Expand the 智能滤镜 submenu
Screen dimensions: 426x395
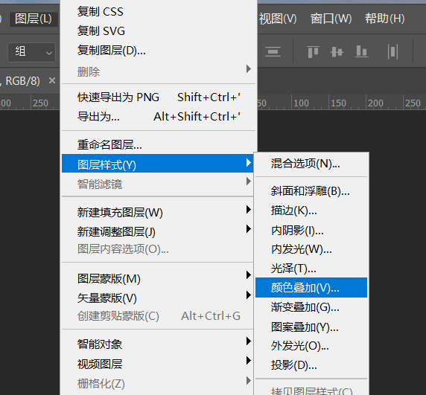click(x=158, y=184)
